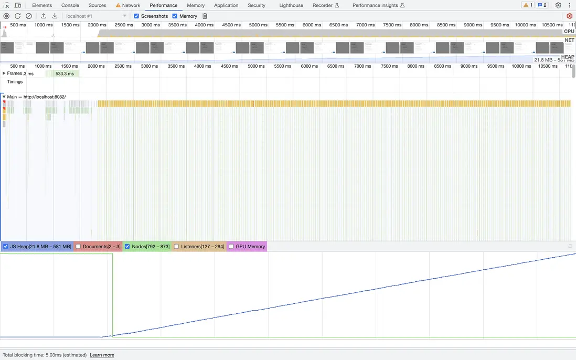Load a profile with the upload icon

pyautogui.click(x=44, y=16)
